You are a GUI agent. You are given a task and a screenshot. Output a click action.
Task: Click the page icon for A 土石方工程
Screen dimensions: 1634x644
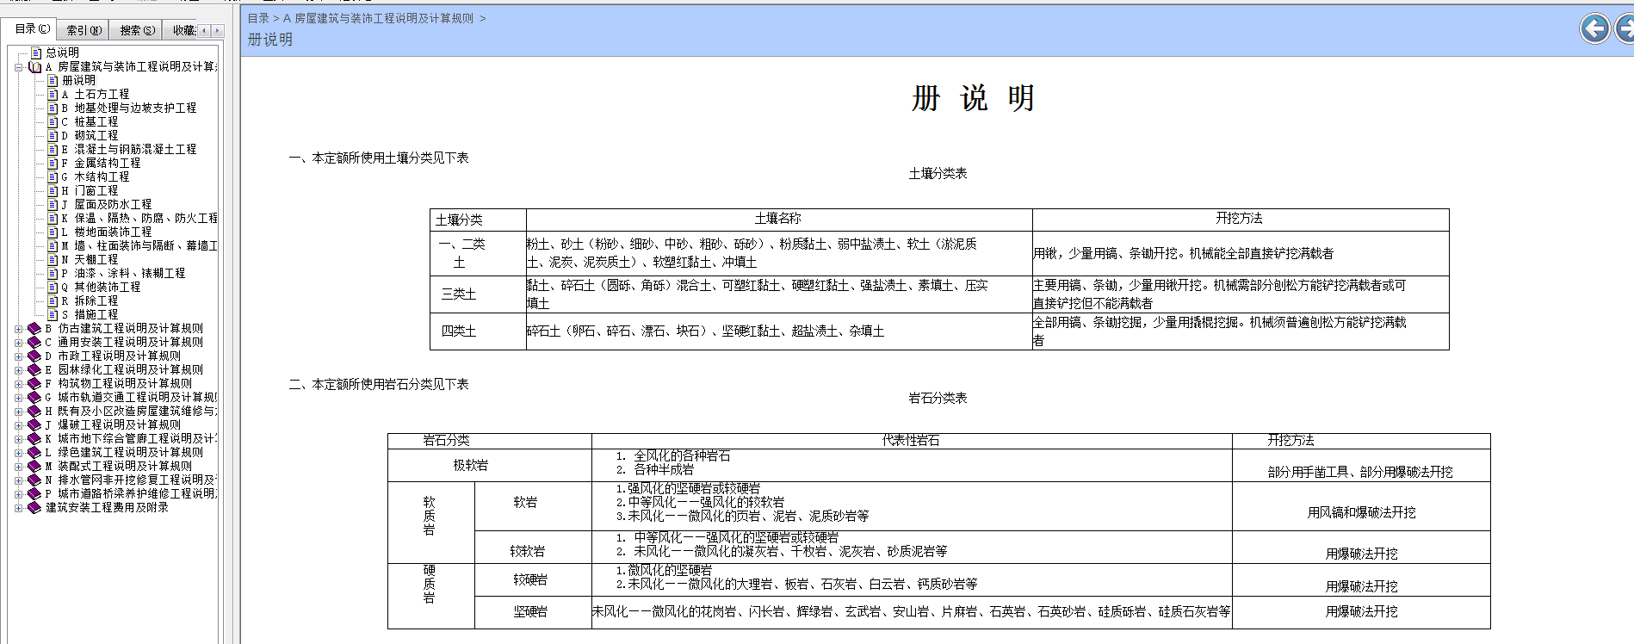[x=53, y=94]
